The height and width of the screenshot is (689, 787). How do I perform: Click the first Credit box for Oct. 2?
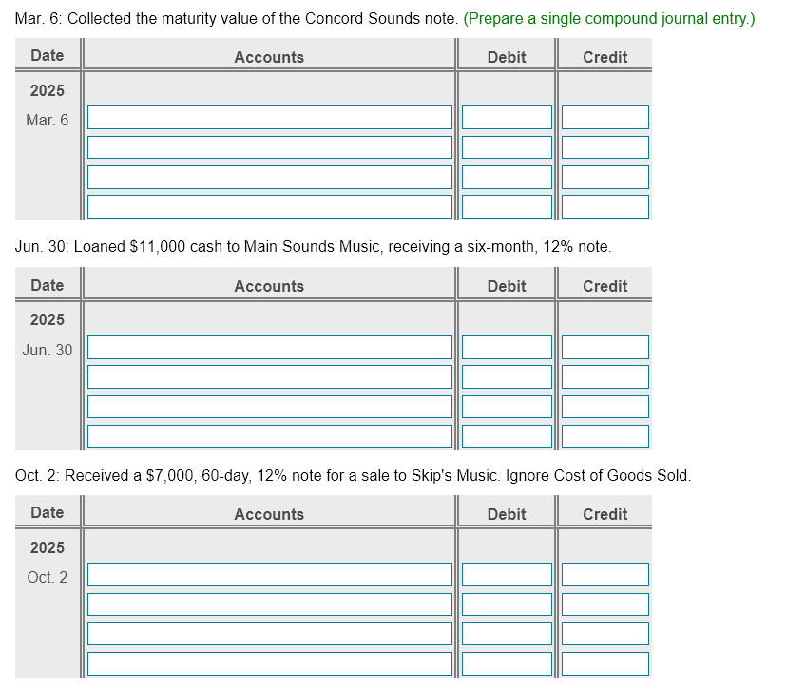605,574
